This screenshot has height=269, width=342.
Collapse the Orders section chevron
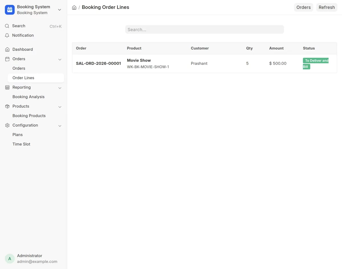[60, 59]
